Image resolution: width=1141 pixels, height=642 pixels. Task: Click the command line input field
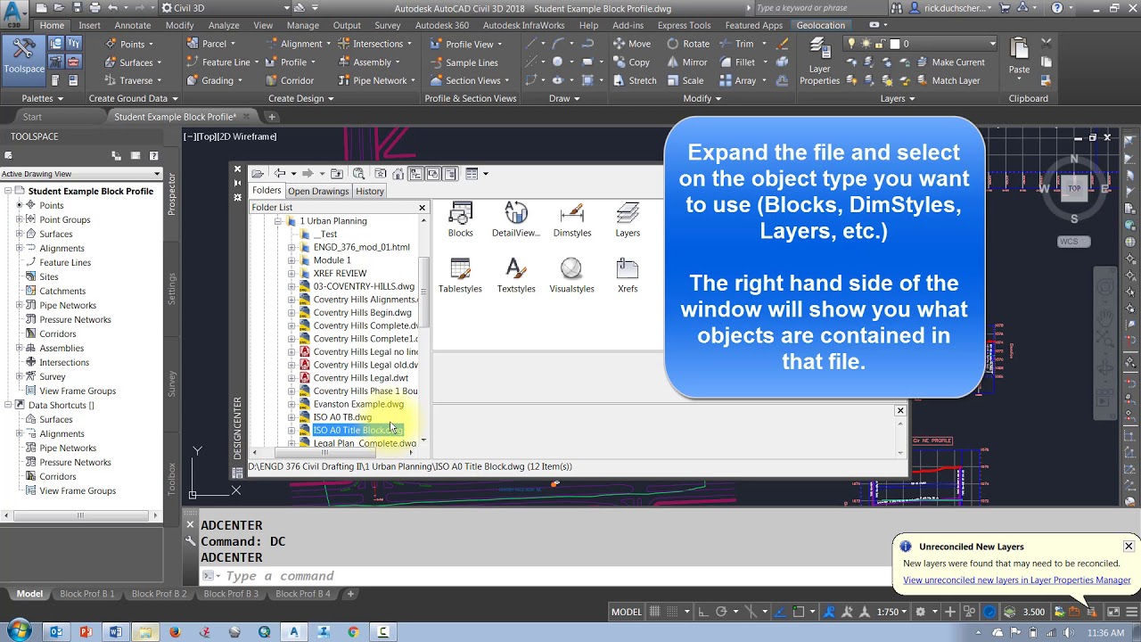(553, 576)
